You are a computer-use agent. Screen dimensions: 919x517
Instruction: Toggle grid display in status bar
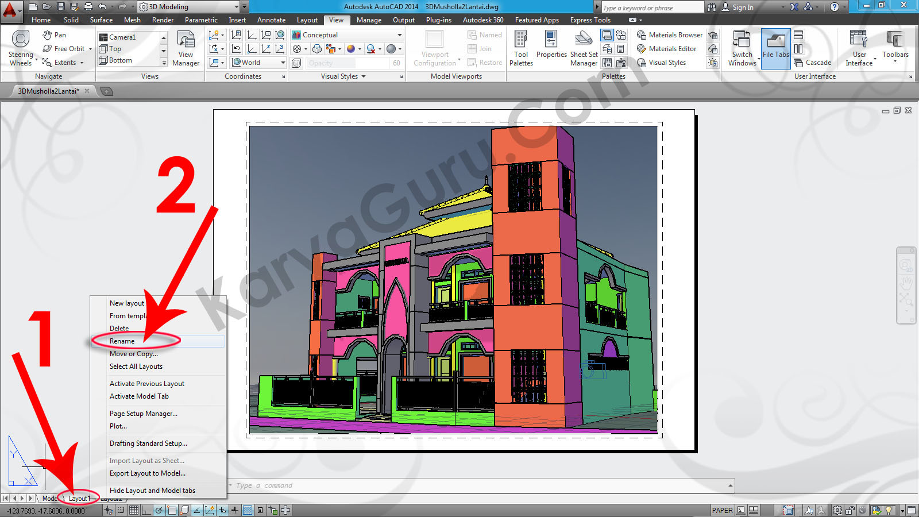click(x=134, y=510)
